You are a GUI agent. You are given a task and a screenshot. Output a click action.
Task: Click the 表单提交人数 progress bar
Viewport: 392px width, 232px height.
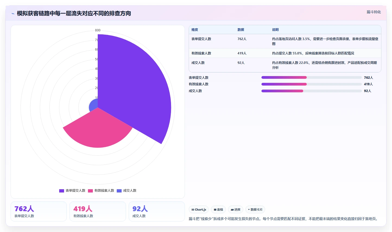311,77
